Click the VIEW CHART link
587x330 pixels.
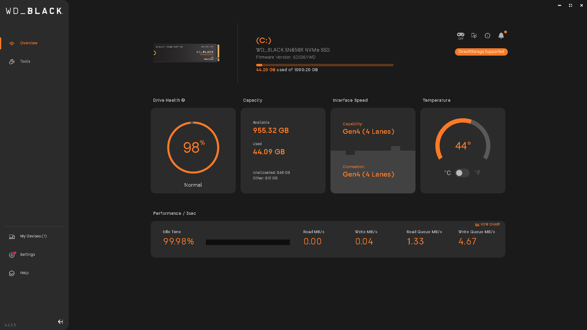point(488,224)
